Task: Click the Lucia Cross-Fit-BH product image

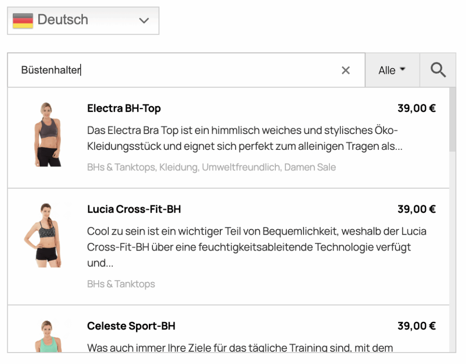Action: [x=47, y=236]
